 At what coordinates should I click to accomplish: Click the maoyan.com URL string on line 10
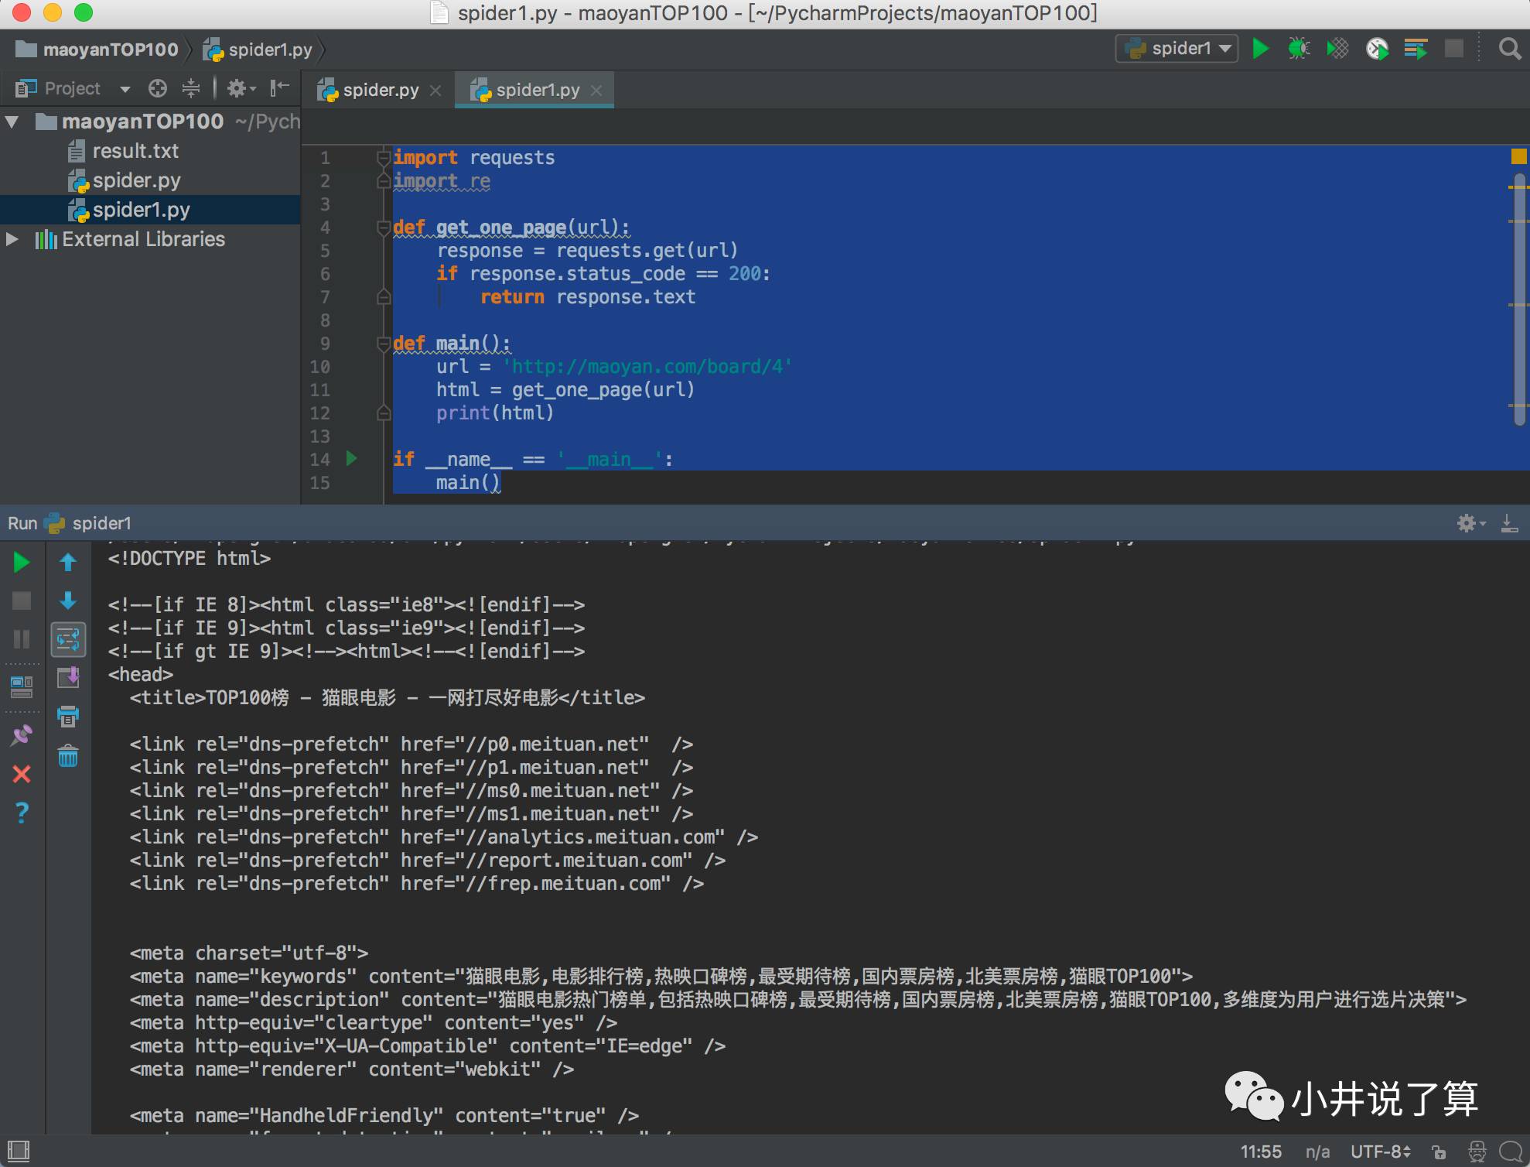pyautogui.click(x=647, y=367)
